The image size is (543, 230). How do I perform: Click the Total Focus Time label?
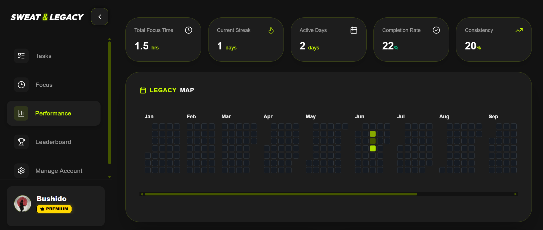coord(154,30)
